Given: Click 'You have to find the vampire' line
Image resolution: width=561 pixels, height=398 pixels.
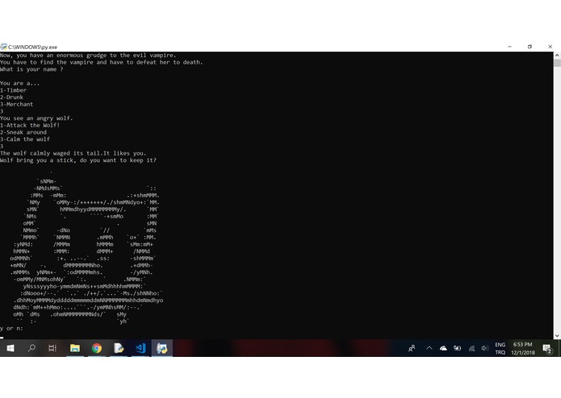Looking at the screenshot, I should 101,62.
